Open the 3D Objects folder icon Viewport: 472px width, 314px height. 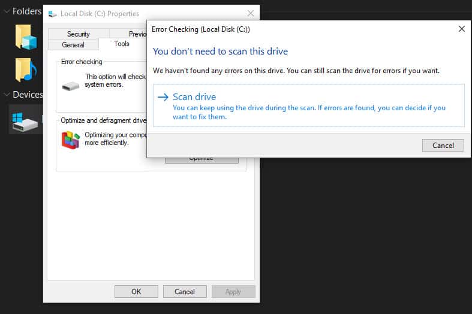coord(26,37)
